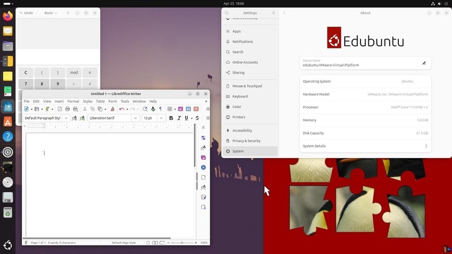Expand the Liberation Serif font dropdown
The height and width of the screenshot is (254, 452).
135,118
